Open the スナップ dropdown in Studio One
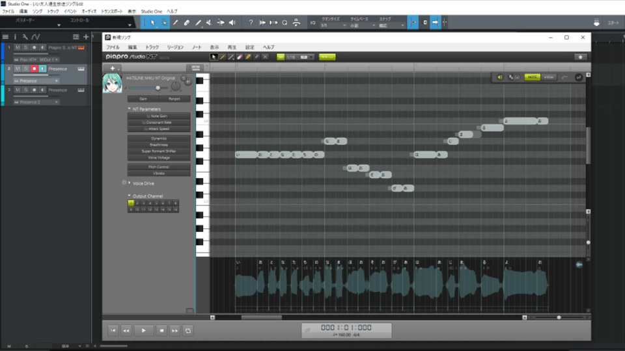The image size is (625, 351). 391,25
